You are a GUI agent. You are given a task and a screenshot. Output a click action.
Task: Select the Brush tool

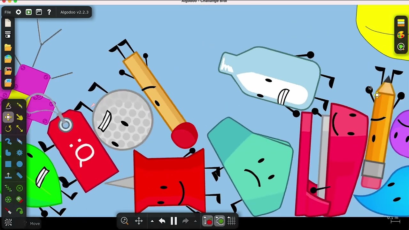point(8,141)
